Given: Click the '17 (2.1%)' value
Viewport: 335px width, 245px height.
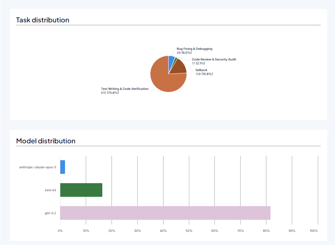Looking at the screenshot, I should click(198, 63).
